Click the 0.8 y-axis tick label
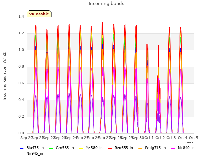 pyautogui.click(x=21, y=67)
